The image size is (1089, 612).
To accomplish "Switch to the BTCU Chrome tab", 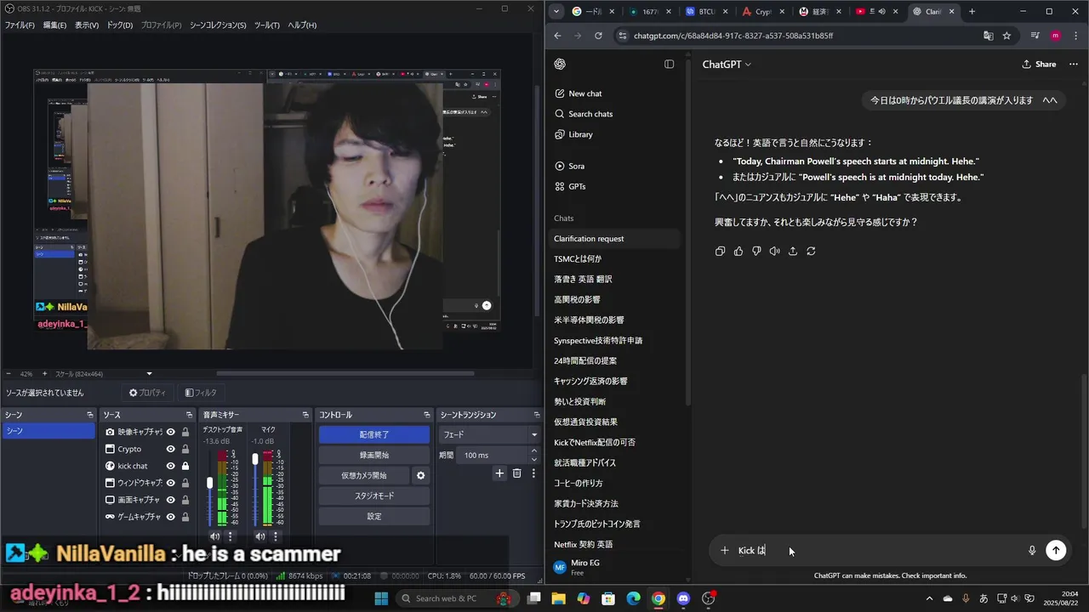I will click(x=706, y=12).
